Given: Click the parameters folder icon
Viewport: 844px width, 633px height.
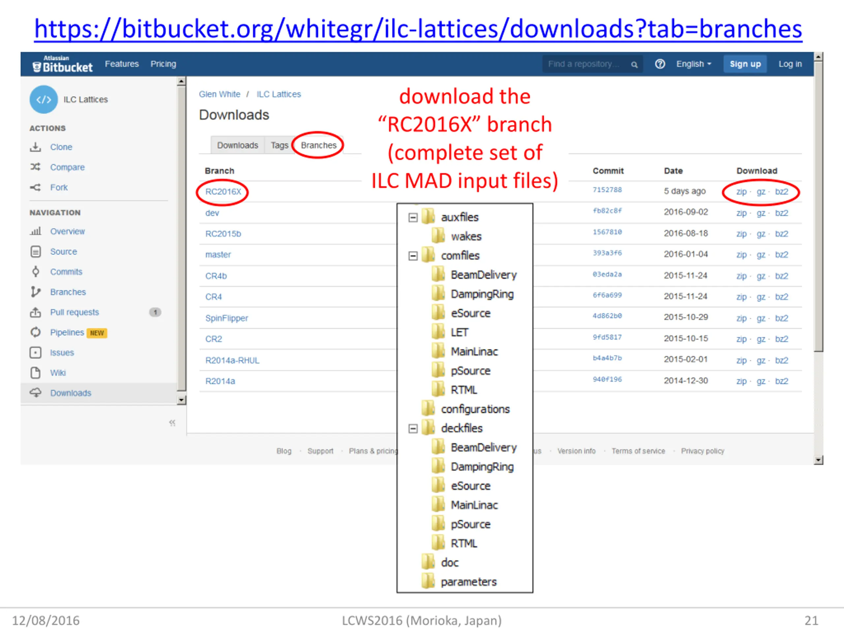Looking at the screenshot, I should 429,581.
